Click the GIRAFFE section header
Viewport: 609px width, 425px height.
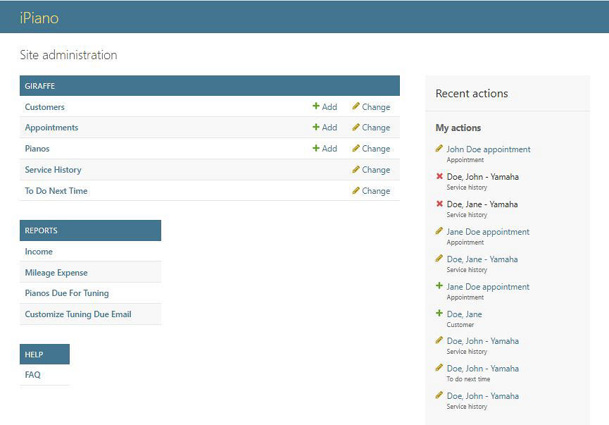pos(40,86)
